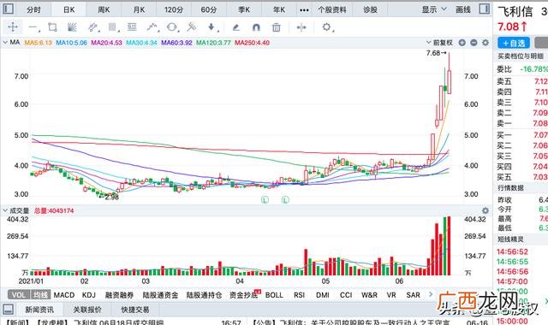Choose the horizontal line drawing tool

click(x=33, y=27)
